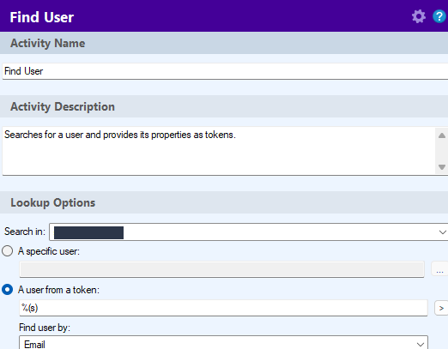Image resolution: width=448 pixels, height=349 pixels.
Task: Open the settings gear icon
Action: [419, 16]
